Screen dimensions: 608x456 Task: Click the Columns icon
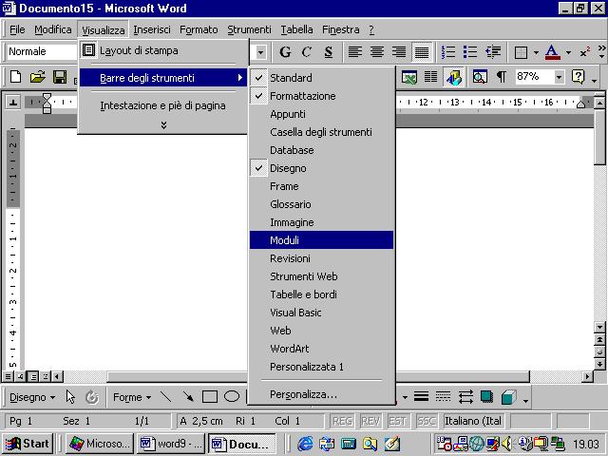430,77
